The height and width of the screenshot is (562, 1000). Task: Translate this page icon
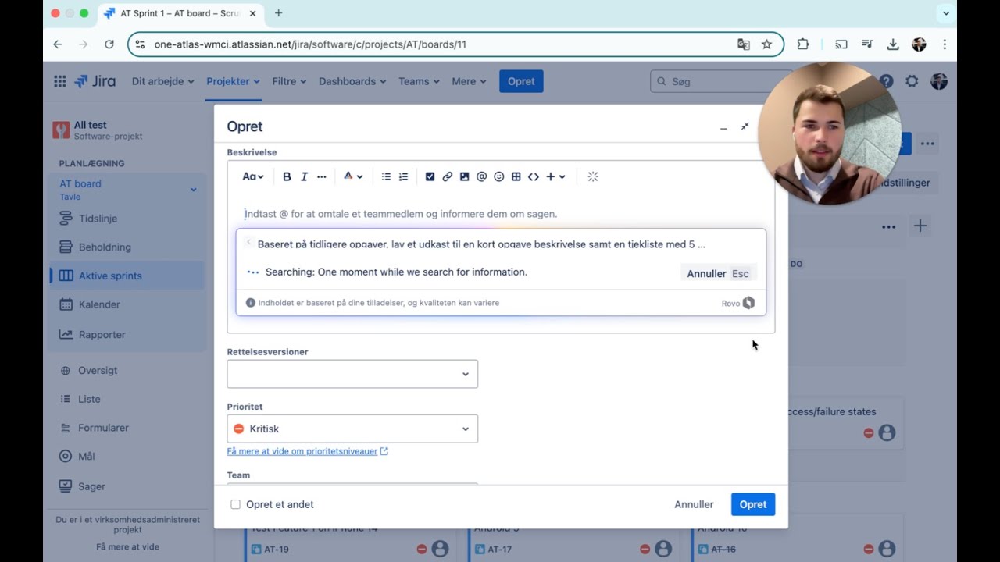743,44
